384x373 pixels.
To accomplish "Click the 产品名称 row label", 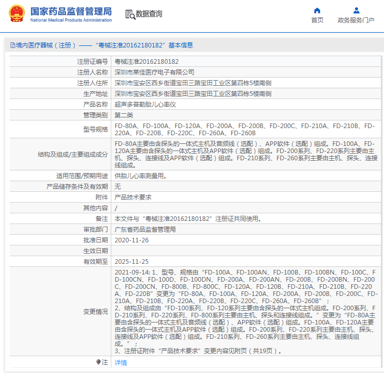I will [x=95, y=105].
